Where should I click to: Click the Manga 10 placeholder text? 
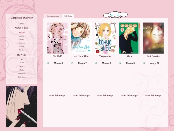[x=154, y=63]
